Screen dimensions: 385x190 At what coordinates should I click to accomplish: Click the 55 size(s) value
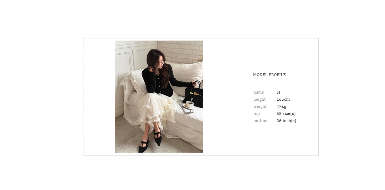pyautogui.click(x=286, y=114)
